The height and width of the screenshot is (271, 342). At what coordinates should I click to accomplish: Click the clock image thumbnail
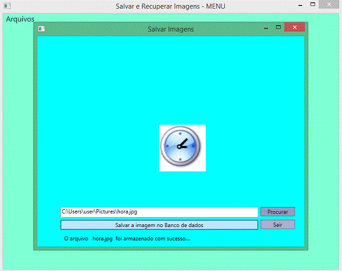click(x=182, y=148)
